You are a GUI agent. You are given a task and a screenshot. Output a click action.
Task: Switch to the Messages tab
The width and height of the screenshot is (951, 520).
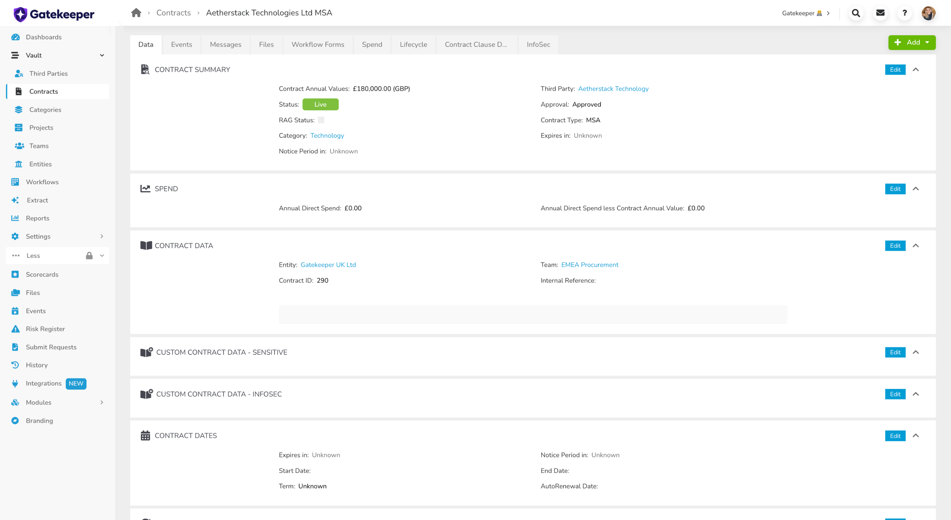click(x=225, y=45)
